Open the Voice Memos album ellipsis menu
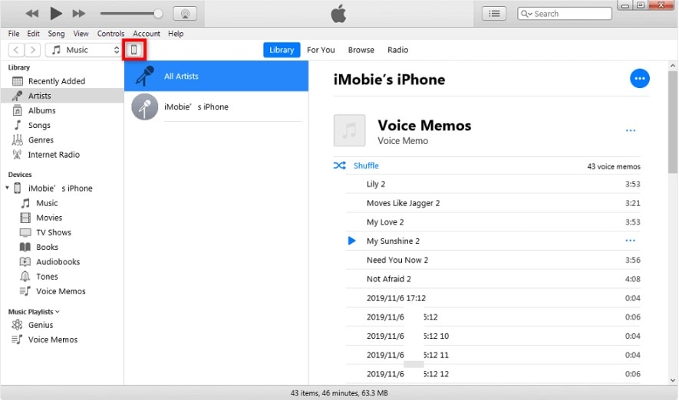The width and height of the screenshot is (679, 400). [631, 130]
